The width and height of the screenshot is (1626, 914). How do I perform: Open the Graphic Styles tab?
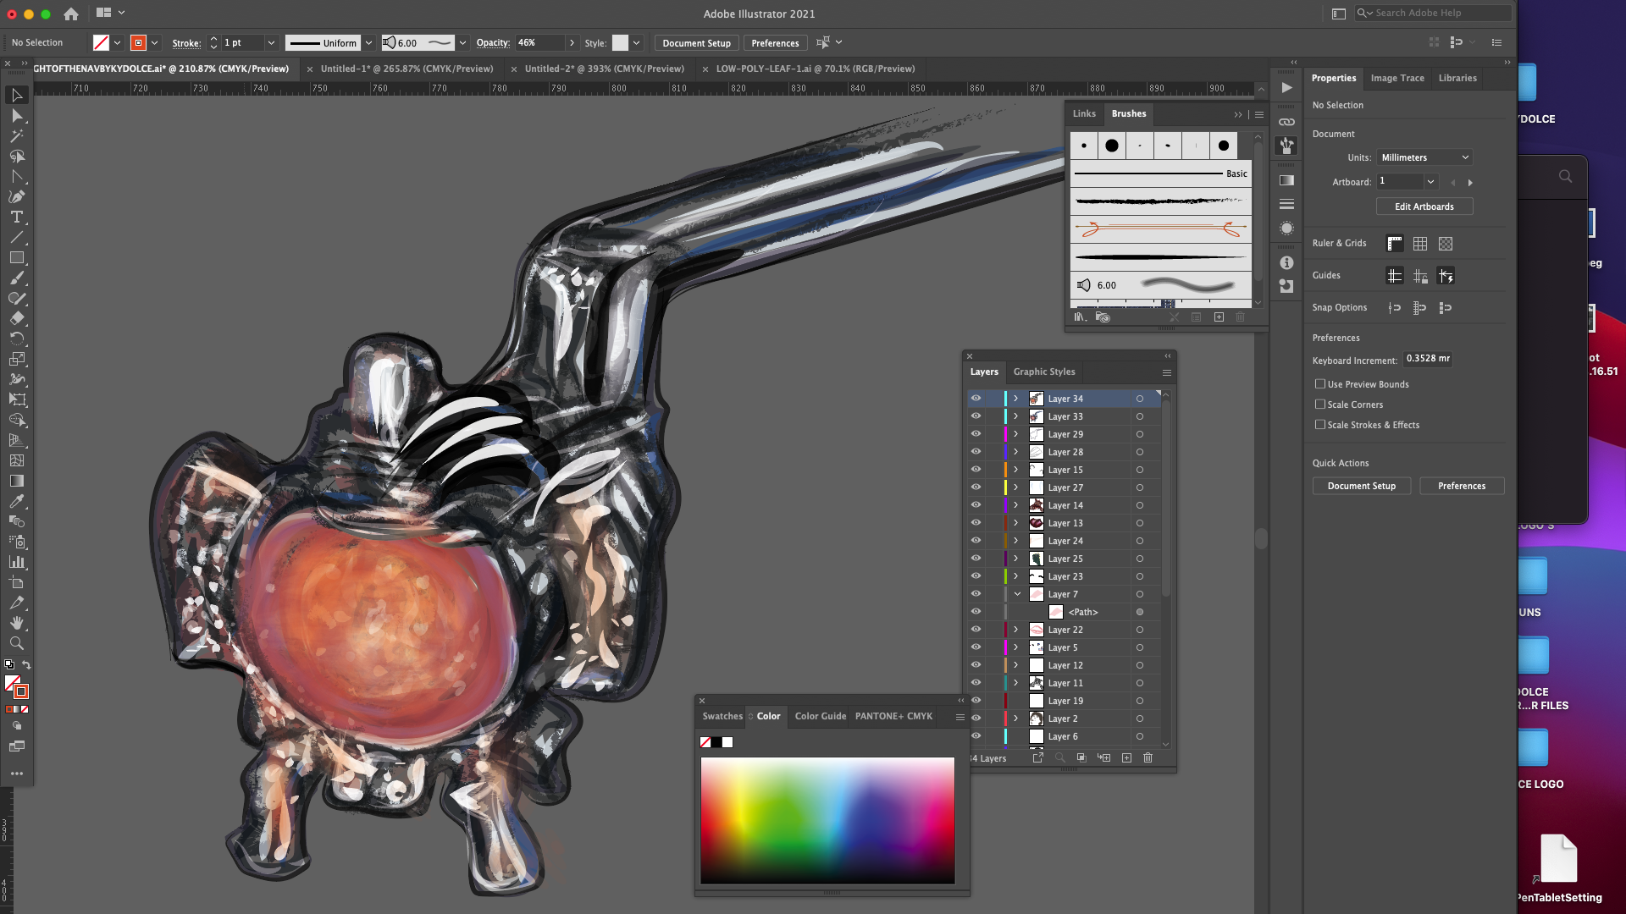1044,372
